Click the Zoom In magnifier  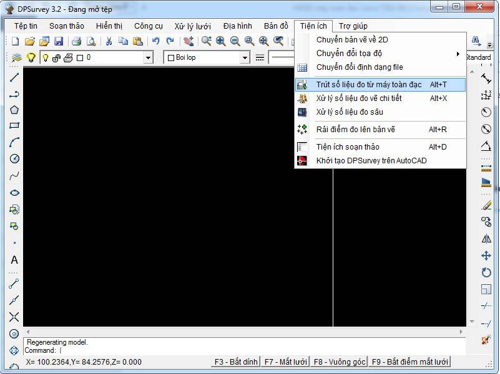pyautogui.click(x=221, y=41)
